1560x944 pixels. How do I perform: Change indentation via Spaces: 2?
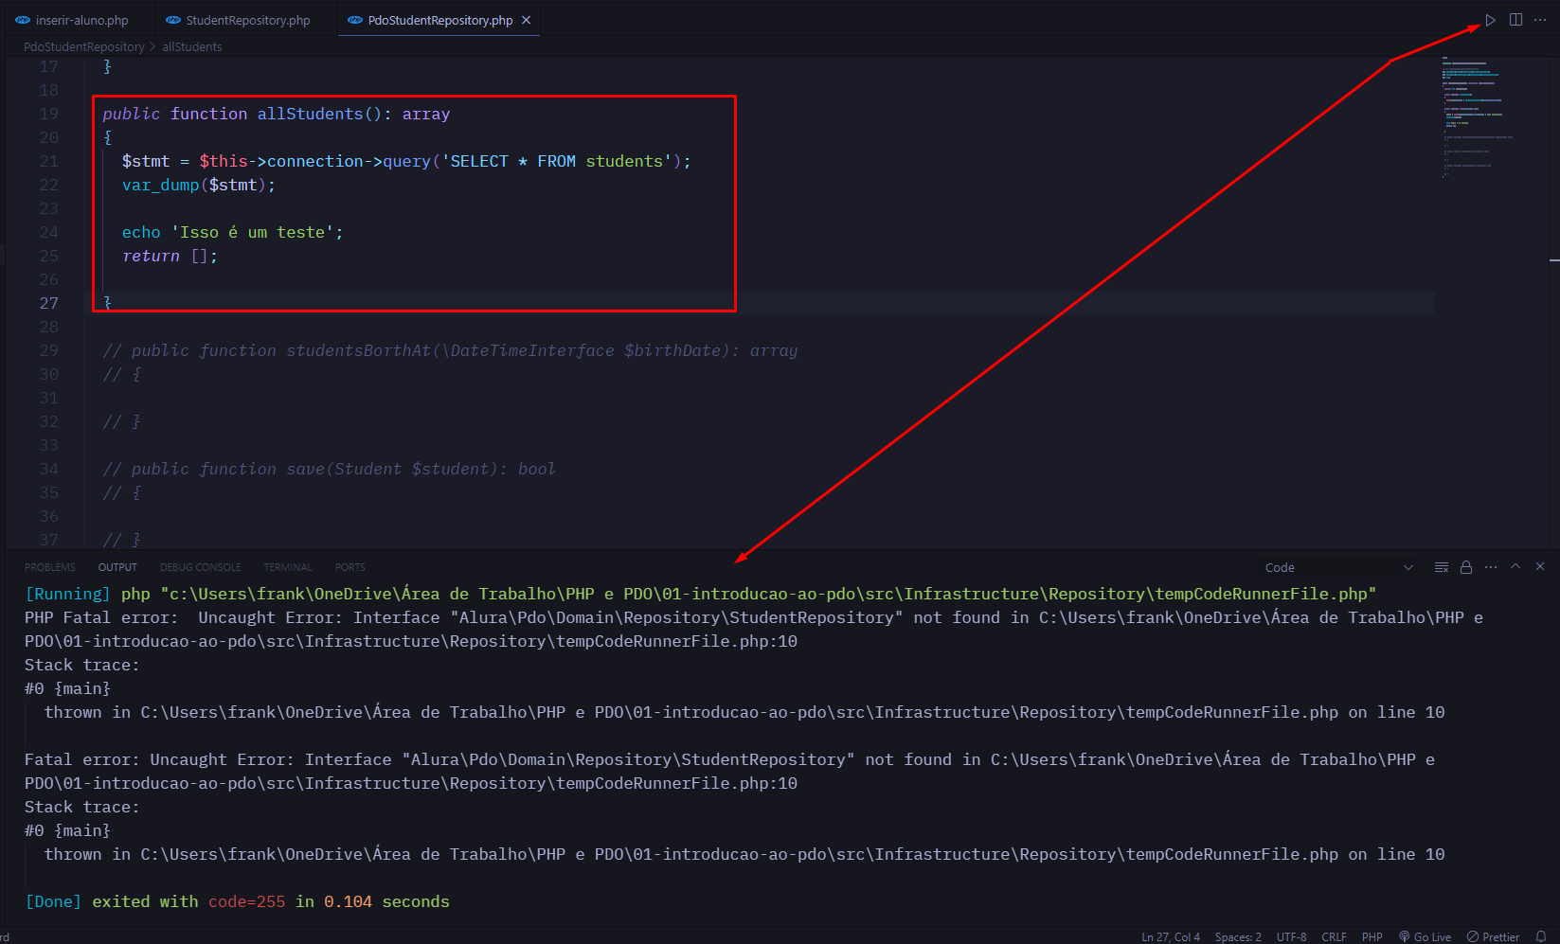(1238, 936)
